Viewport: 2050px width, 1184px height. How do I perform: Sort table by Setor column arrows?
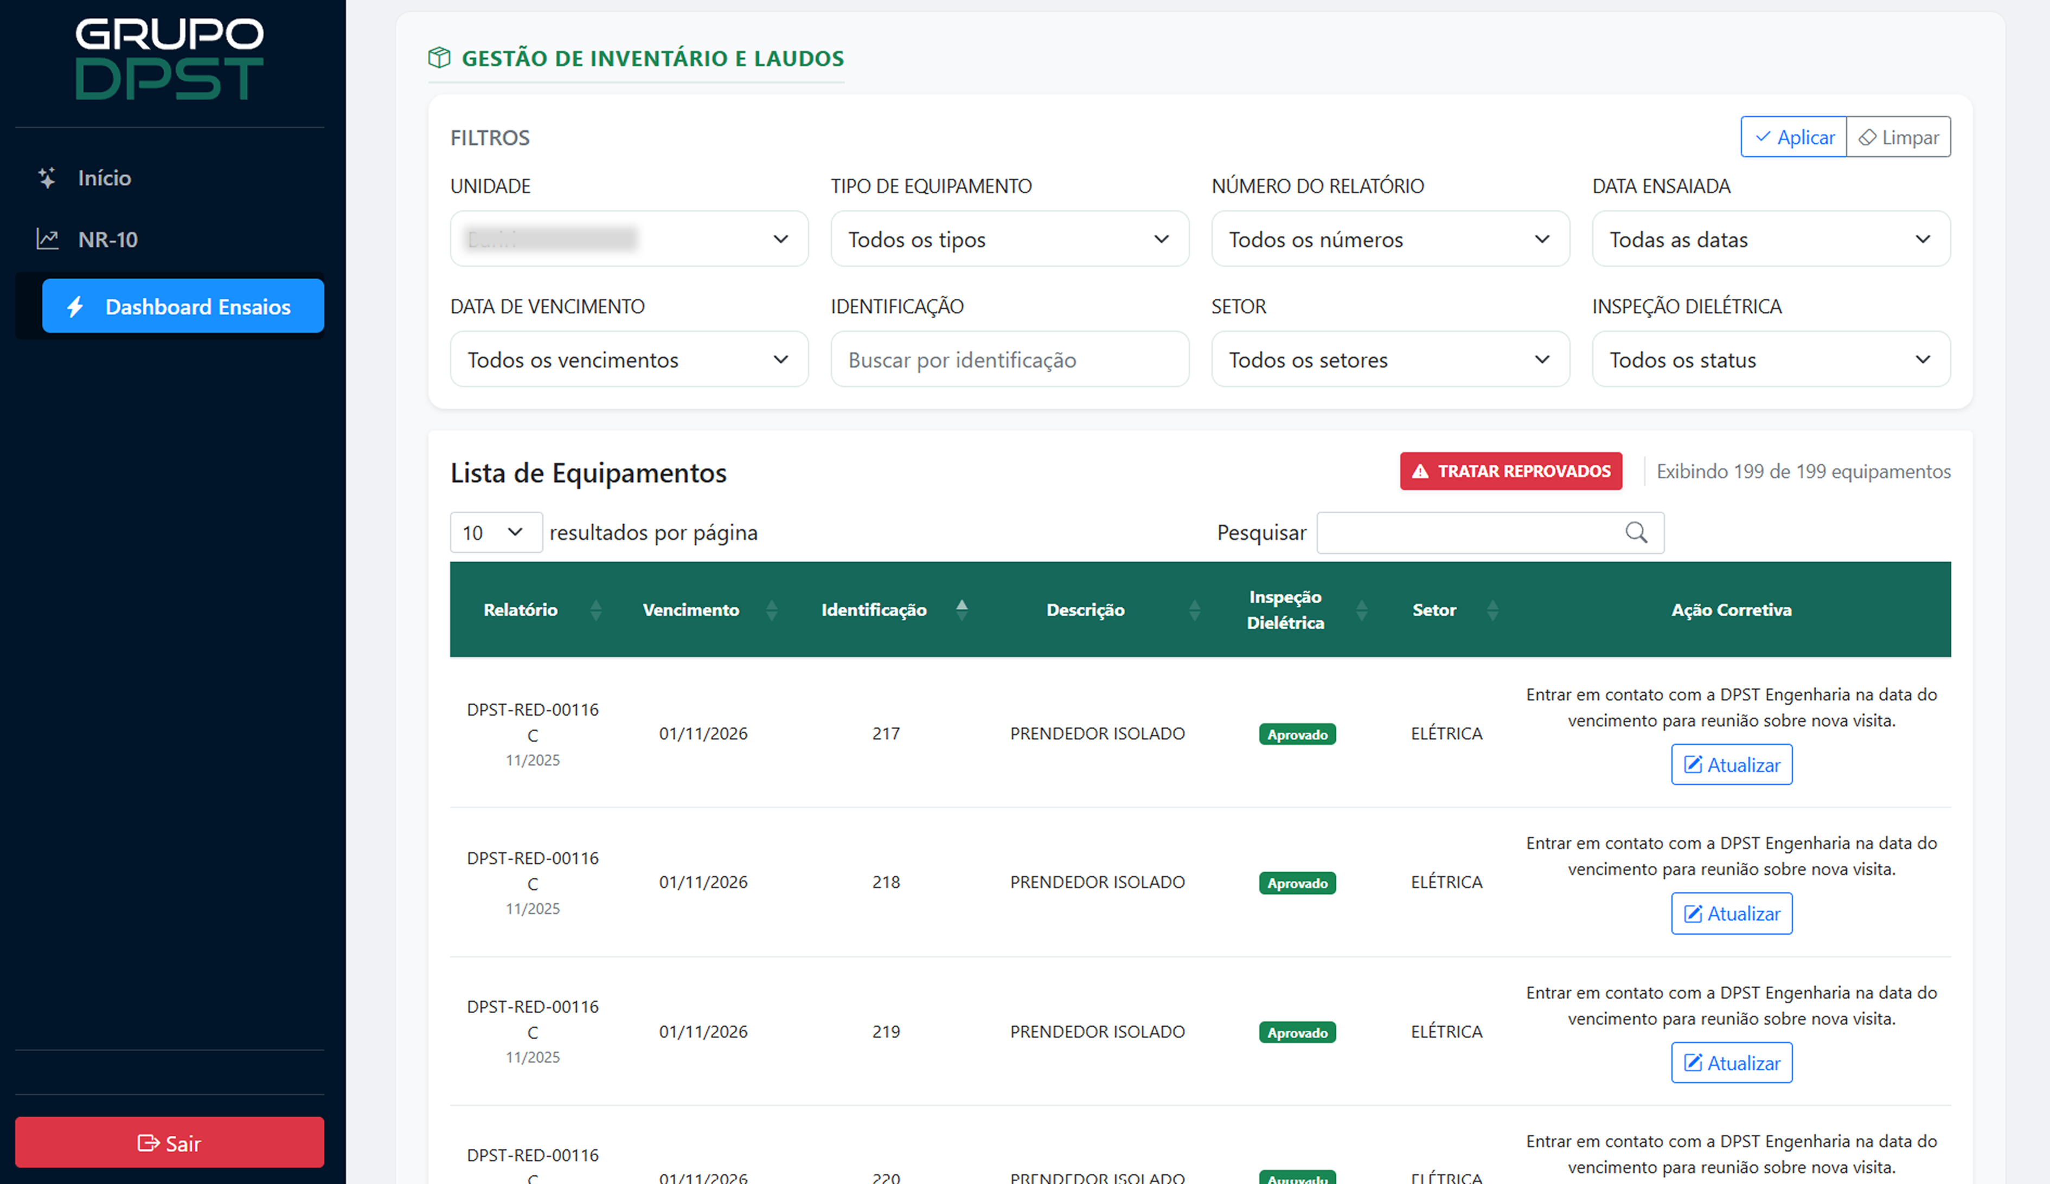coord(1492,610)
